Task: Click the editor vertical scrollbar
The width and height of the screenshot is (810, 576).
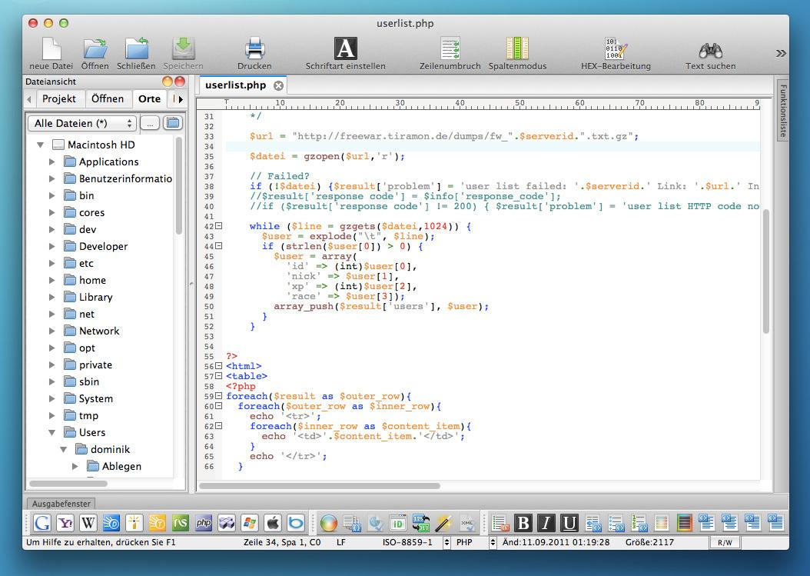Action: (x=765, y=269)
